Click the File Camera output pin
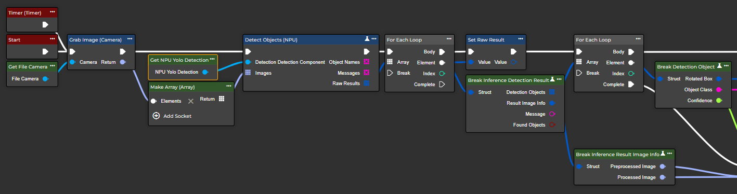Viewport: 737px width, 194px height. pos(45,79)
